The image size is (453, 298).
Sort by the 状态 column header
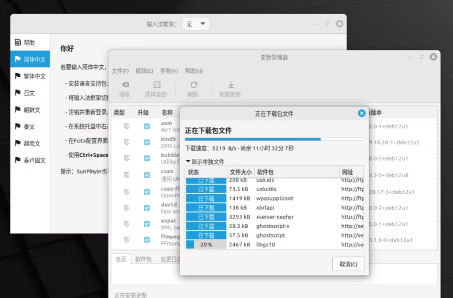(206, 172)
